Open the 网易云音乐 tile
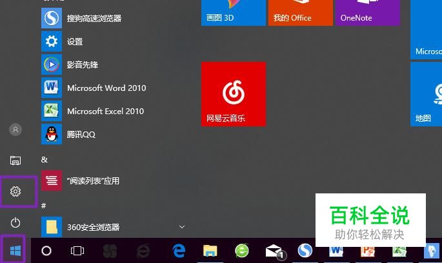This screenshot has height=263, width=442. (x=234, y=94)
